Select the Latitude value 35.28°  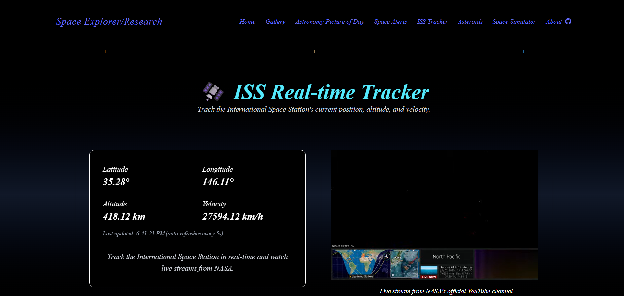tap(116, 182)
